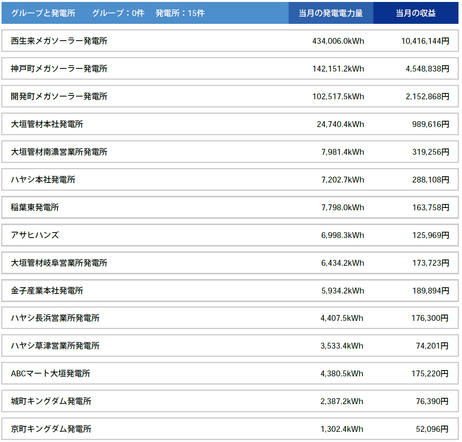Select the 当月の収益 column header
Image resolution: width=462 pixels, height=442 pixels.
(x=416, y=13)
